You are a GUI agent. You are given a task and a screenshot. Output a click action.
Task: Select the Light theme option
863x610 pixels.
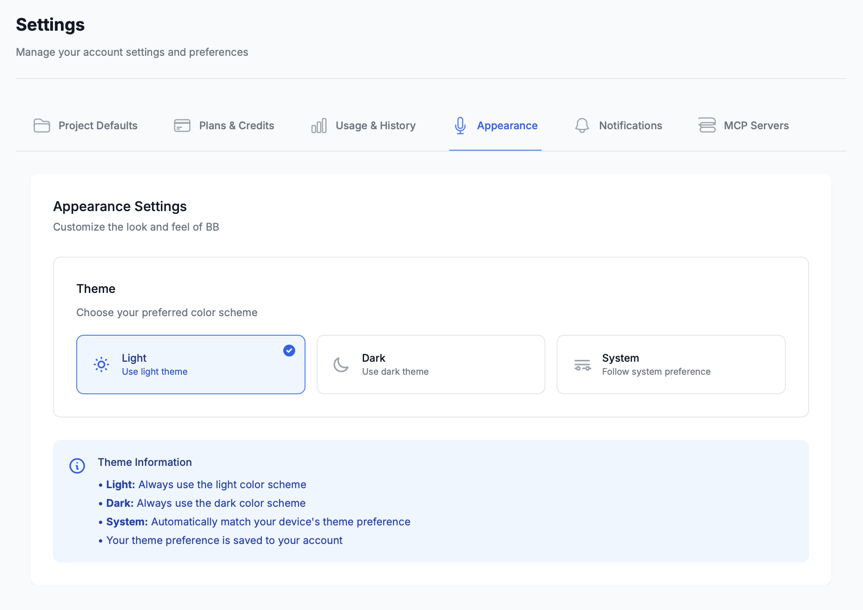pos(191,365)
